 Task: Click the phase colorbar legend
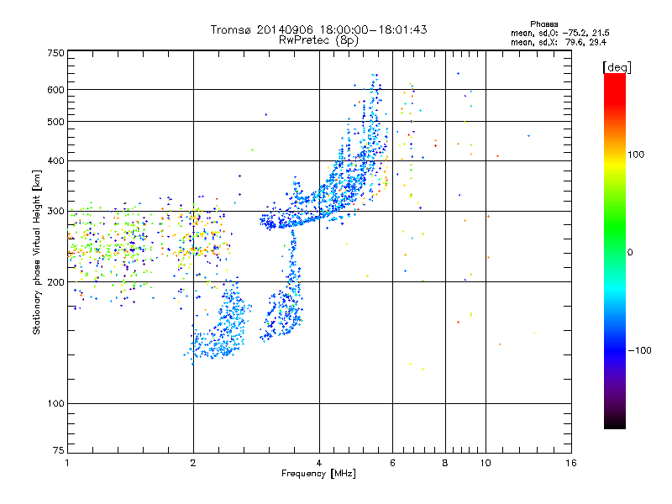[x=615, y=251]
